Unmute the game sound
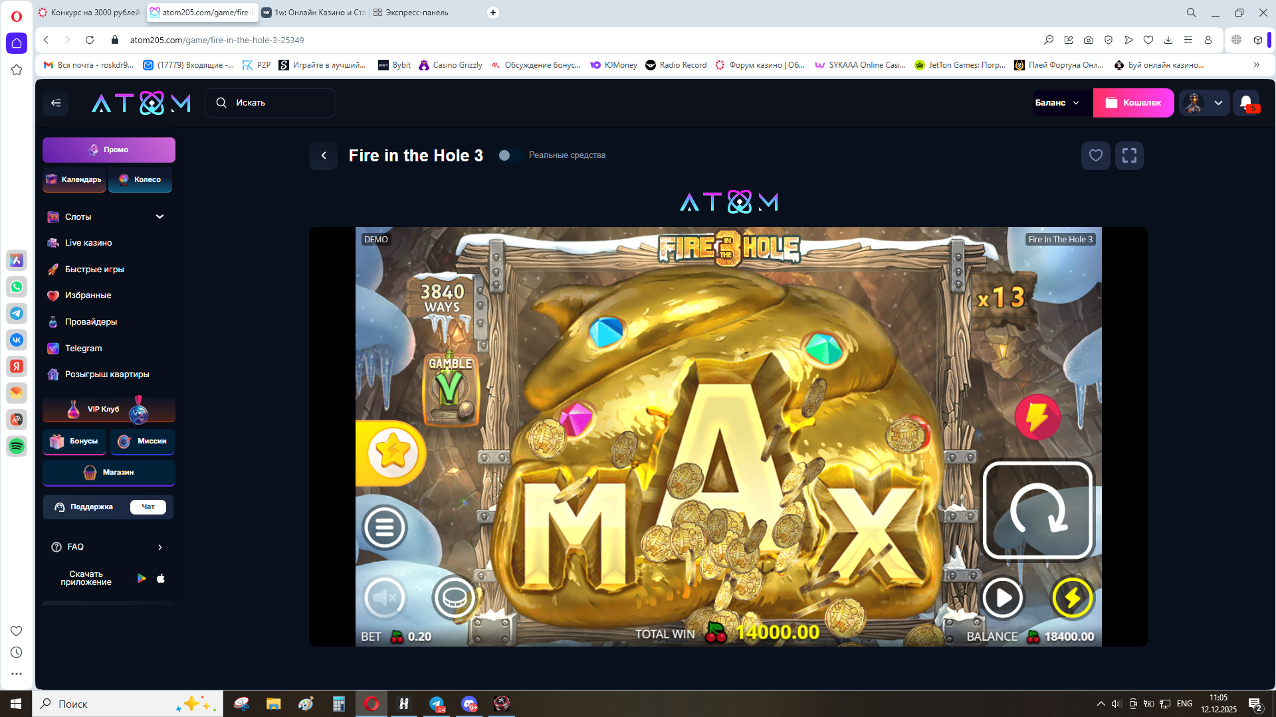The image size is (1276, 717). tap(384, 597)
